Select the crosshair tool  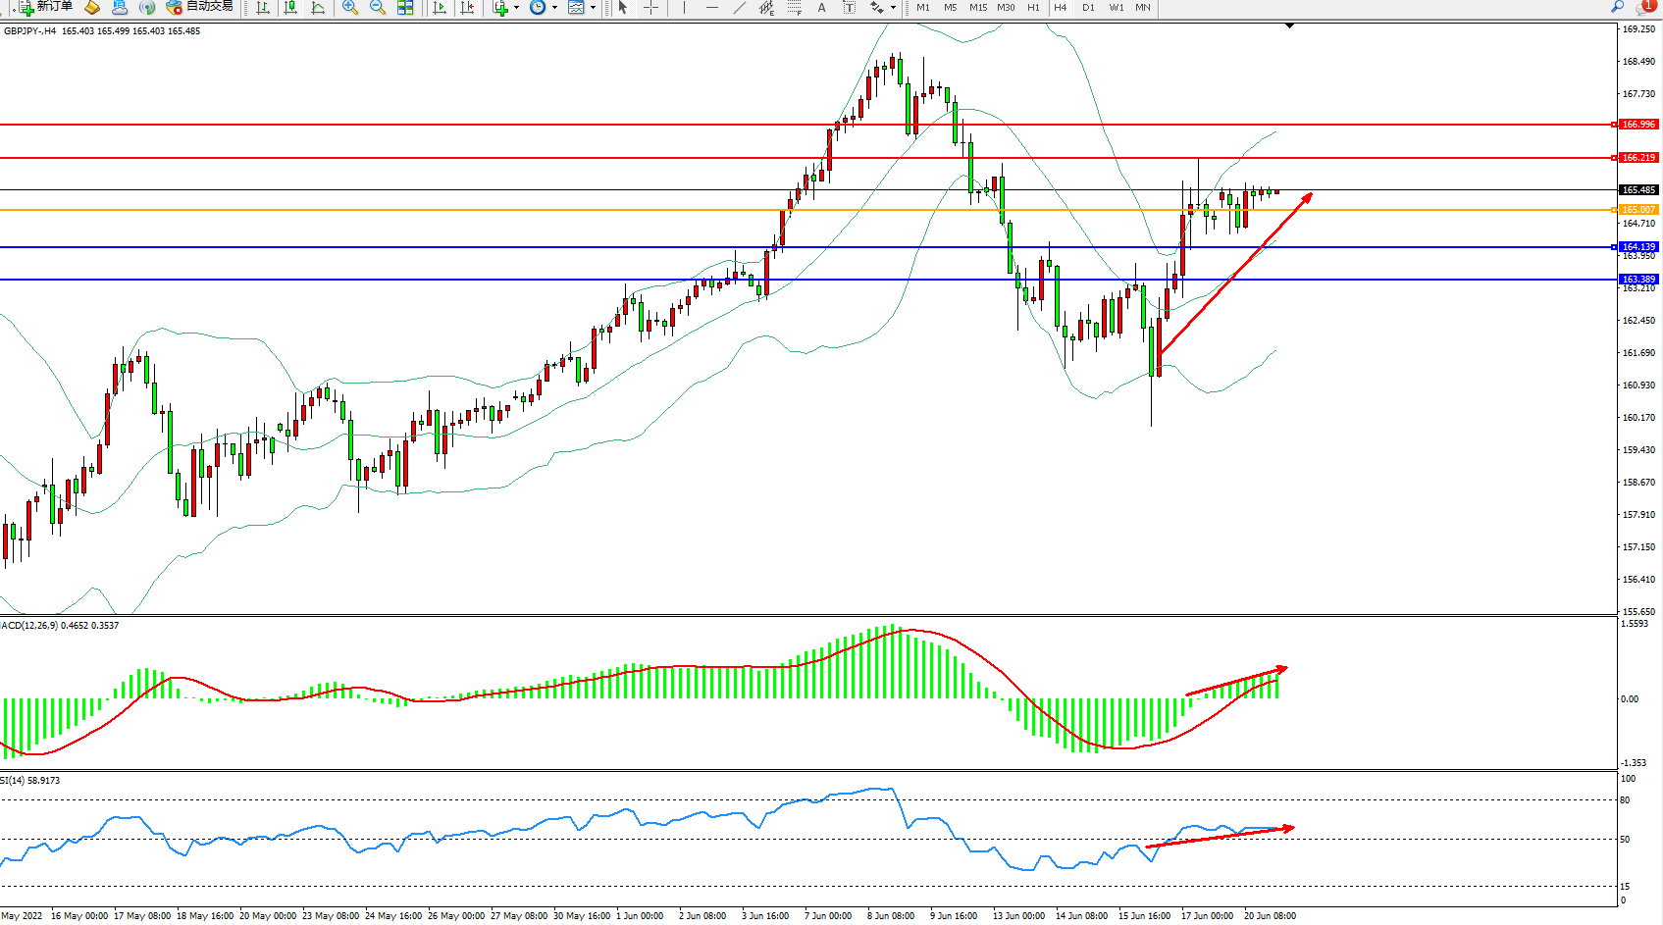click(650, 8)
